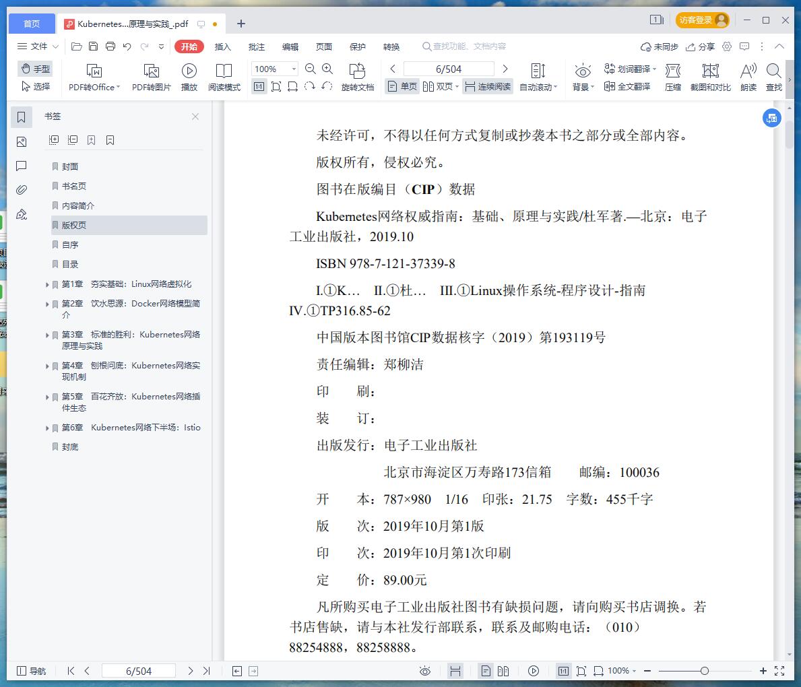Image resolution: width=801 pixels, height=687 pixels.
Task: Close the 书签 bookmark panel
Action: (x=195, y=117)
